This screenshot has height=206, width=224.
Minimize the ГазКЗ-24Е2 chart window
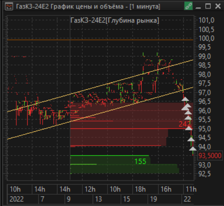point(198,7)
